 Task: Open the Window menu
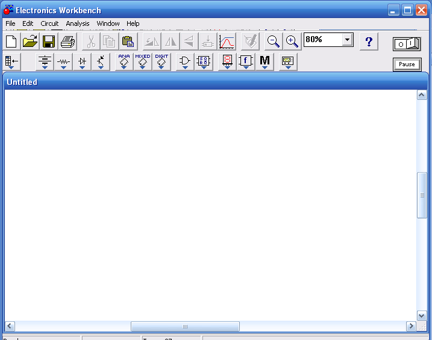(x=108, y=23)
